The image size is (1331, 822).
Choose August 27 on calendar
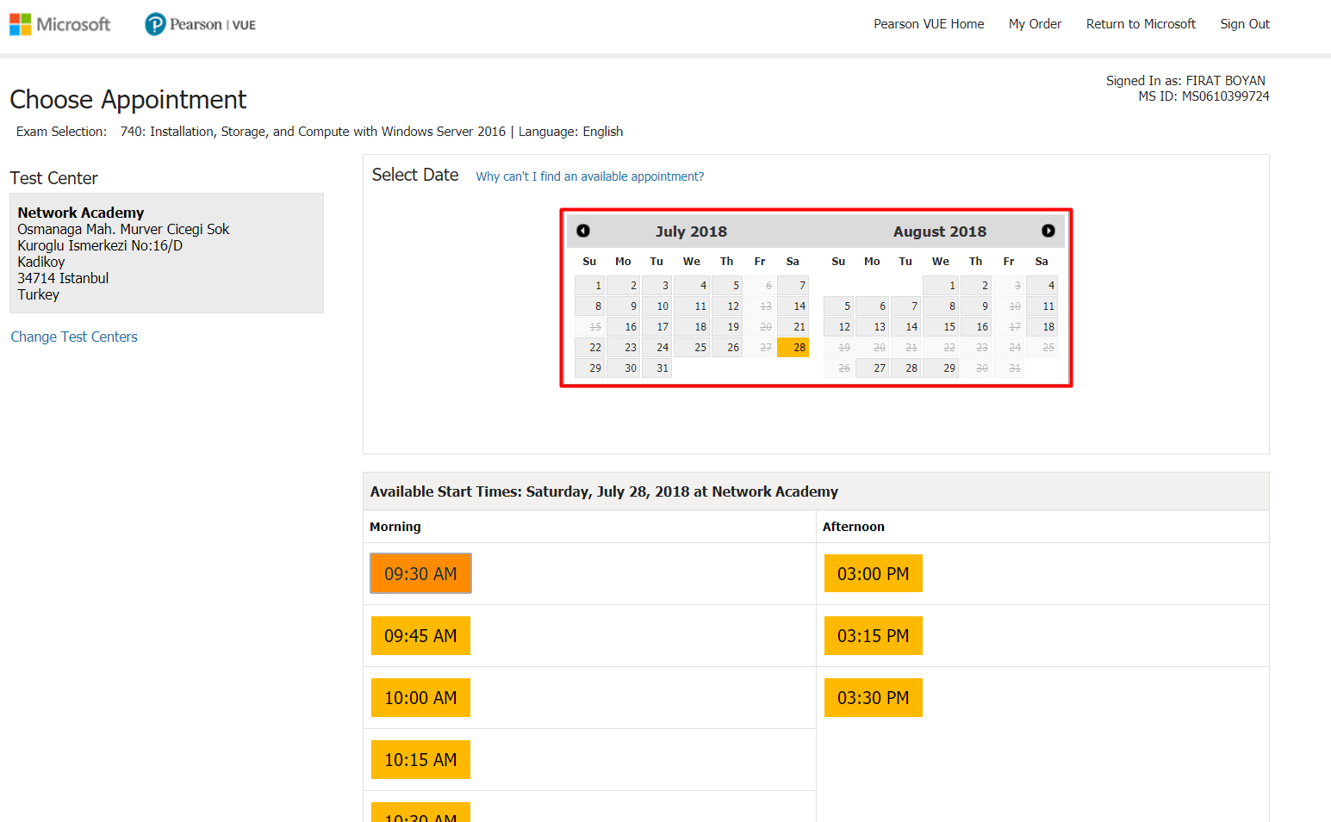pos(872,368)
